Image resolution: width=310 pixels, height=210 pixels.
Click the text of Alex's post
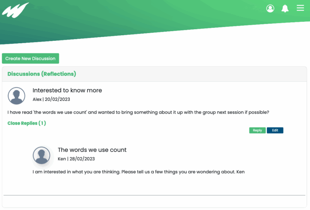[x=138, y=112]
